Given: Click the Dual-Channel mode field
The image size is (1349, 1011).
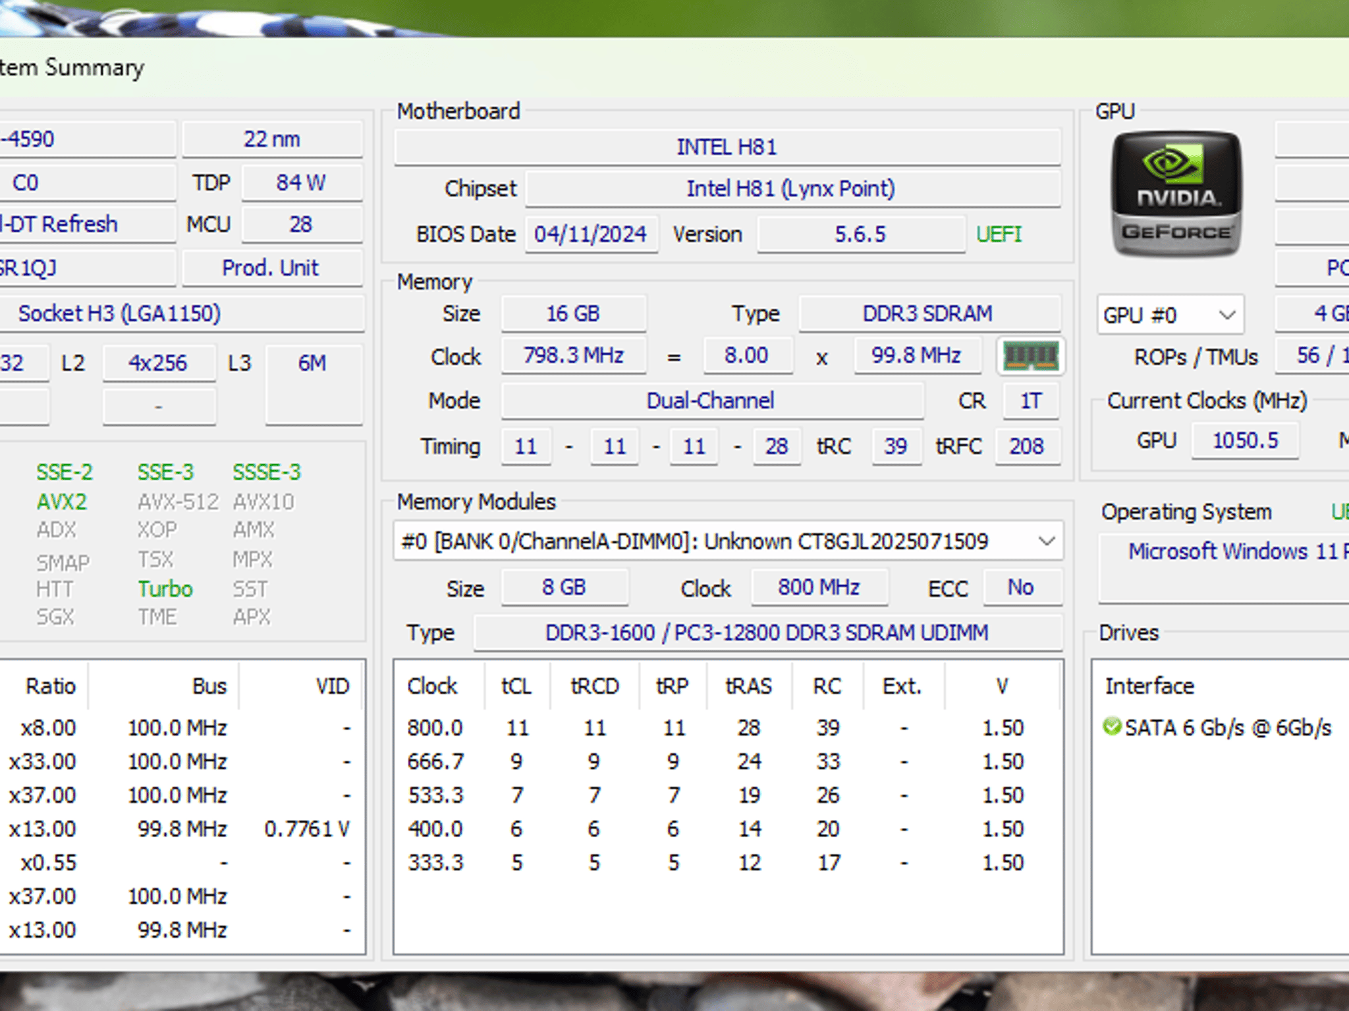Looking at the screenshot, I should point(711,400).
